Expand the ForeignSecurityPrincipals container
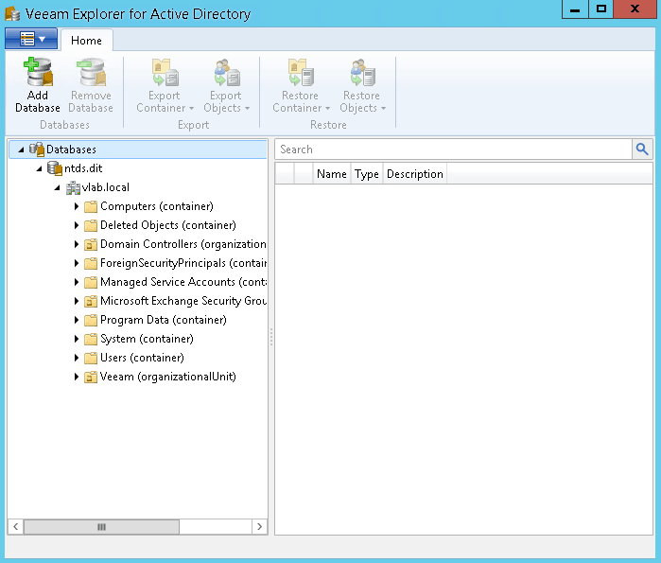Viewport: 661px width, 563px height. tap(77, 263)
